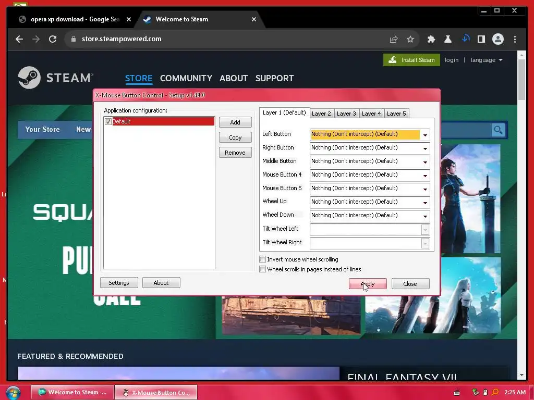Click the browser forward arrow
This screenshot has width=534, height=400.
coord(36,39)
